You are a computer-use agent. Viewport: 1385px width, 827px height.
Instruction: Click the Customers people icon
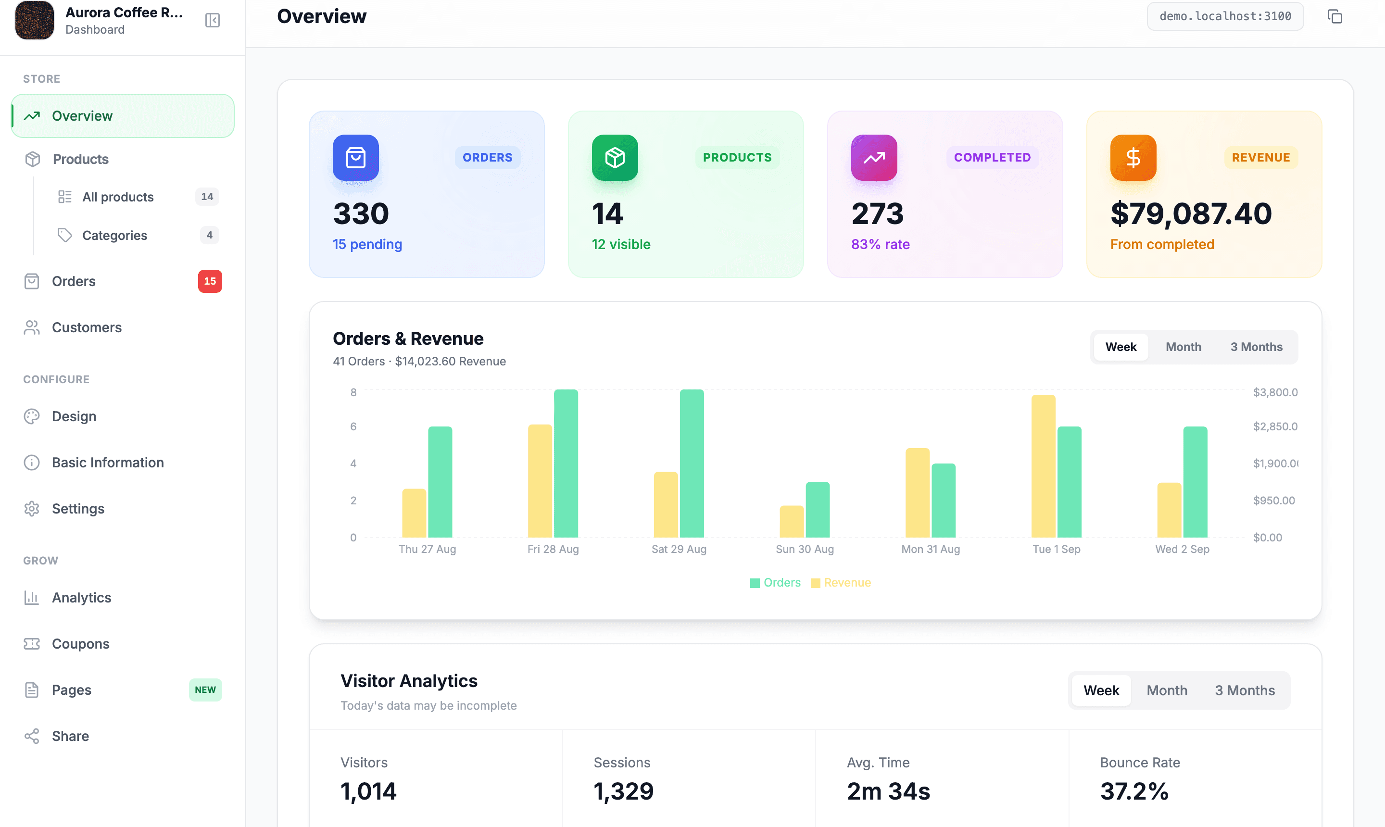(32, 328)
